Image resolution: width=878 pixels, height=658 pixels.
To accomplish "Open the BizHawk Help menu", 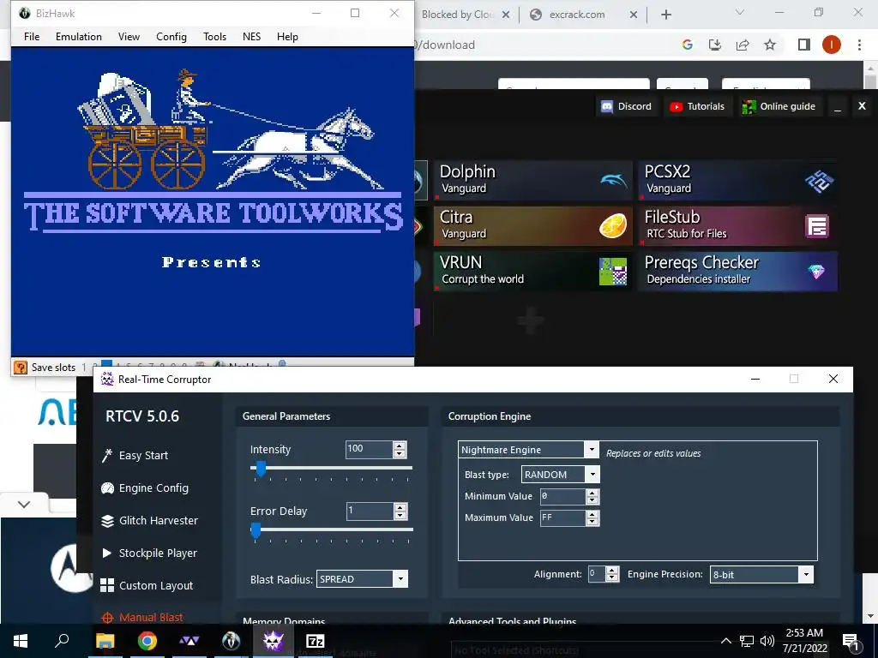I will coord(287,37).
